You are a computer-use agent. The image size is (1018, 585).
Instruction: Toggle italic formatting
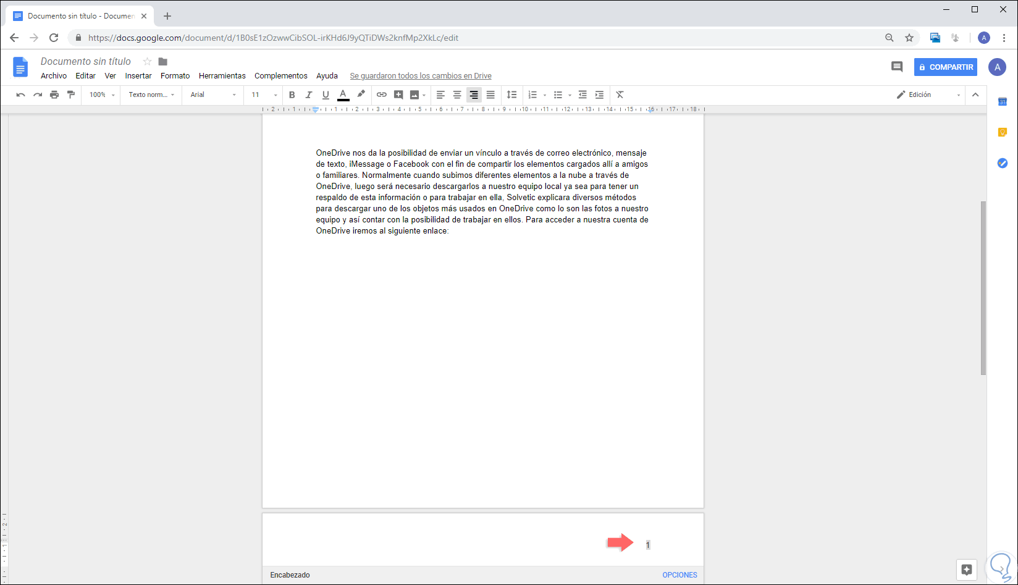[309, 95]
